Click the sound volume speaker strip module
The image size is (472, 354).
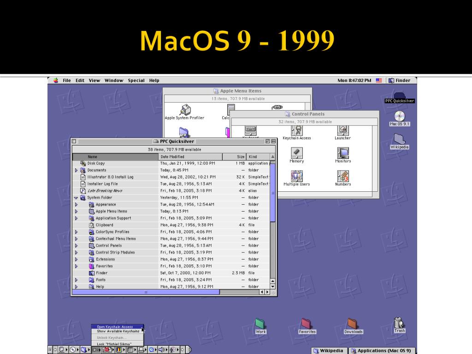pos(163,350)
